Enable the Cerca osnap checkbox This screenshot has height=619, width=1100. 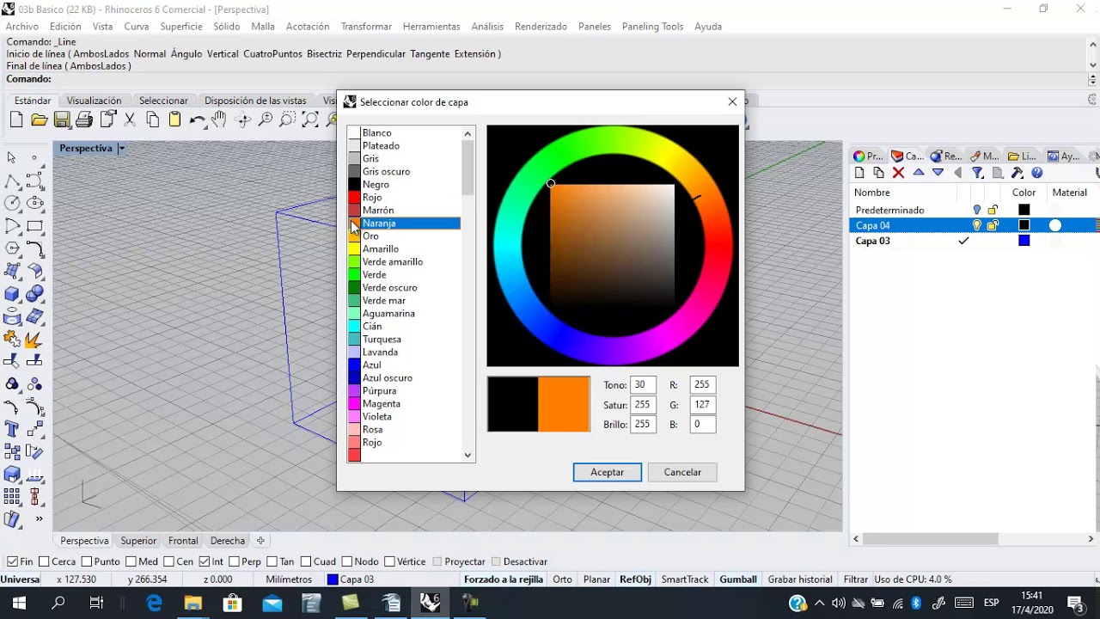[44, 561]
